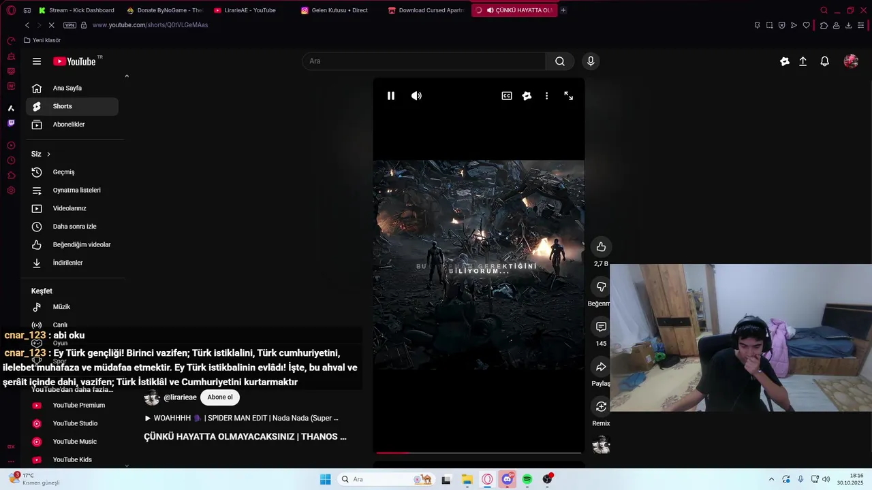The width and height of the screenshot is (872, 490).
Task: Open the YouTube account avatar menu
Action: click(x=851, y=61)
